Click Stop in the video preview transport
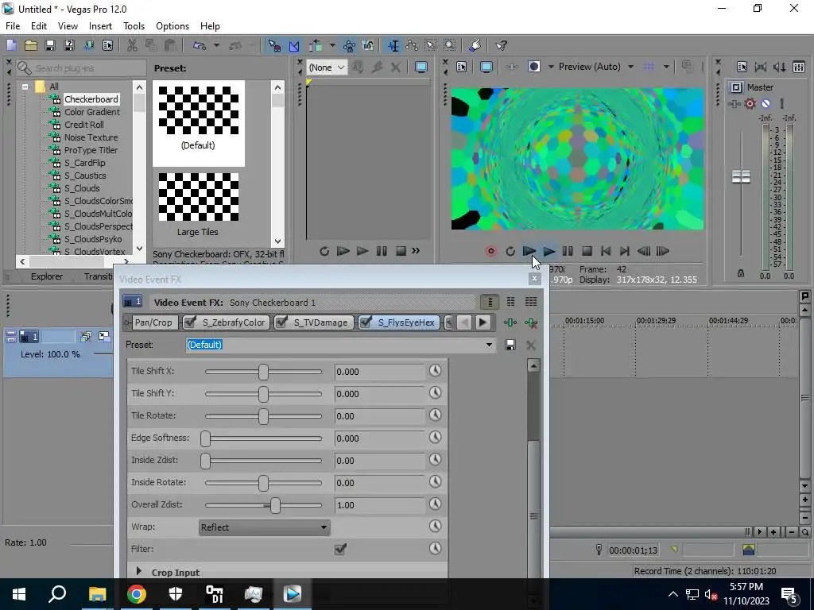The image size is (814, 610). pyautogui.click(x=587, y=252)
